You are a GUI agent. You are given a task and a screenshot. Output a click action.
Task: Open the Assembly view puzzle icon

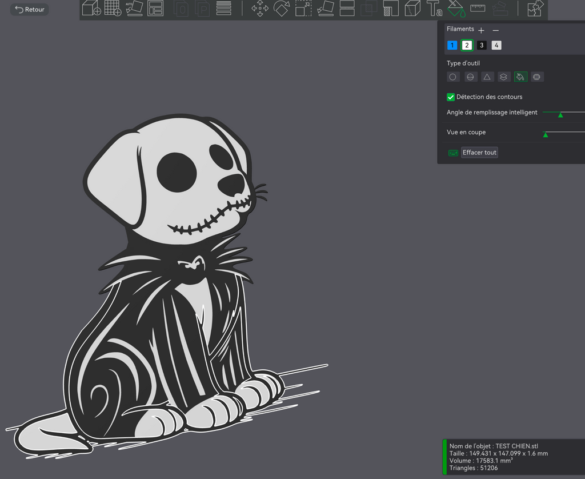coord(535,8)
